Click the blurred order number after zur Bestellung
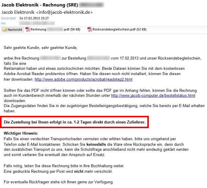The height and width of the screenshot is (188, 207). pyautogui.click(x=98, y=58)
